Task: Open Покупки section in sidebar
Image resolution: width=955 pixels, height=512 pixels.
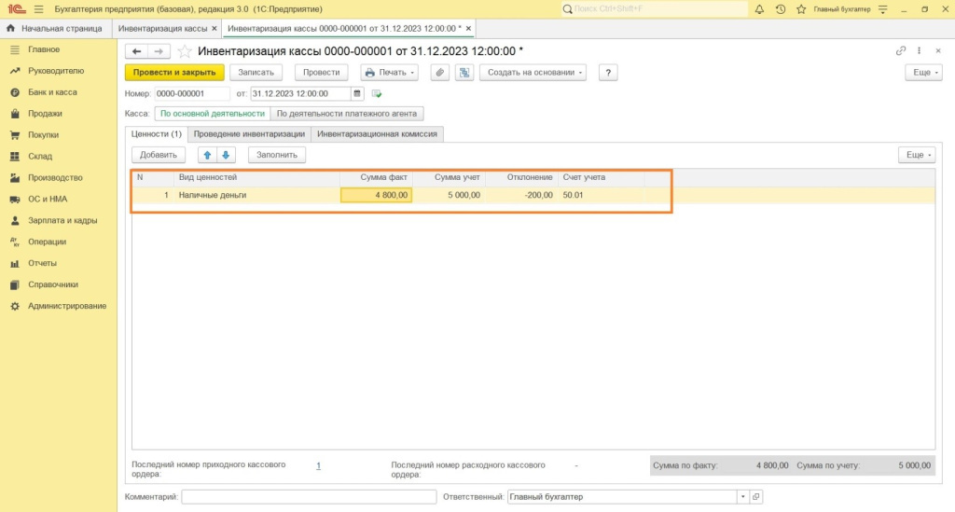Action: (43, 134)
